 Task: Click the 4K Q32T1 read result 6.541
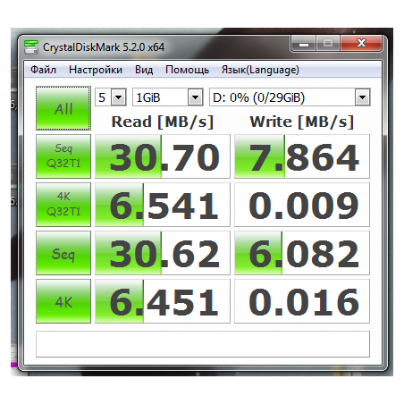click(x=163, y=205)
